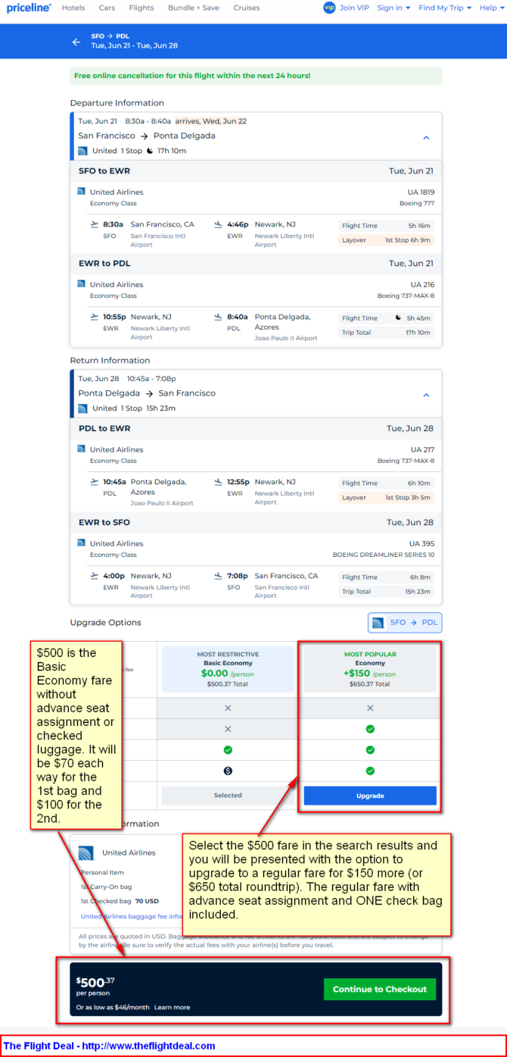Click the blue Upgrade button
Viewport: 507px width, 1057px height.
(x=370, y=796)
